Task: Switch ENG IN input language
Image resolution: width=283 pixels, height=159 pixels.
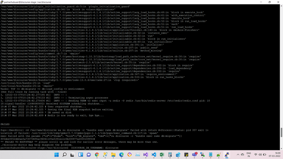Action: click(x=249, y=154)
